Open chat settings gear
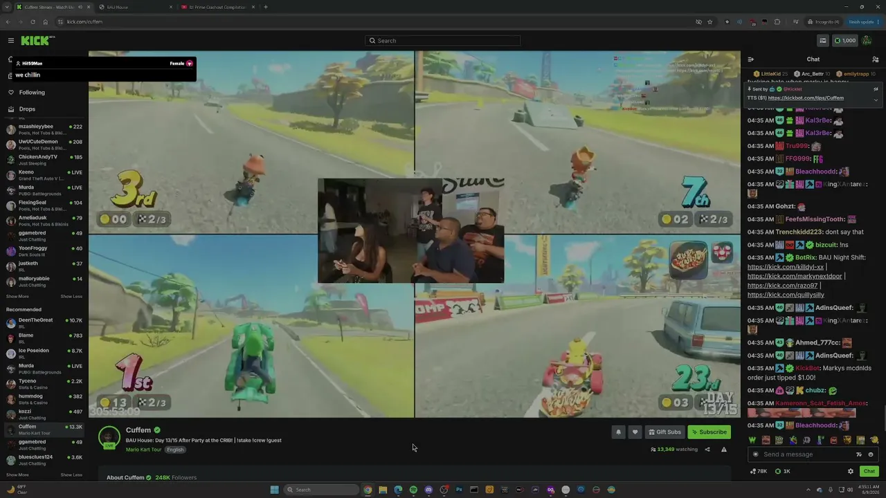The width and height of the screenshot is (886, 498). (x=851, y=472)
